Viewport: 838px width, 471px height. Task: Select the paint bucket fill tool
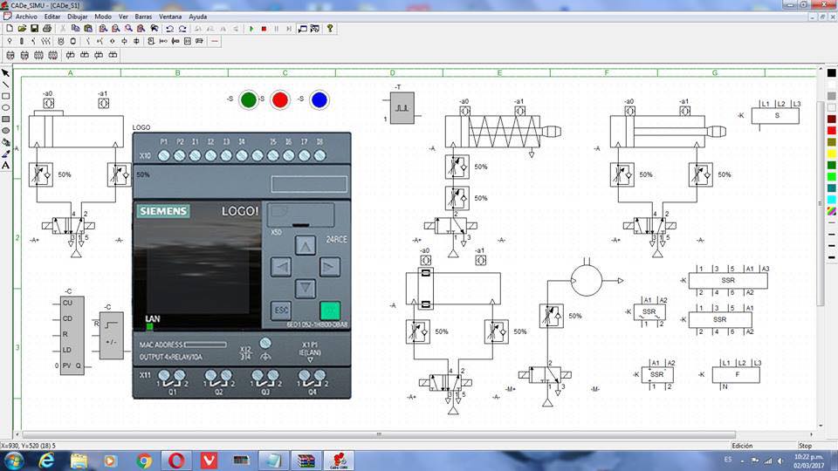pyautogui.click(x=5, y=142)
